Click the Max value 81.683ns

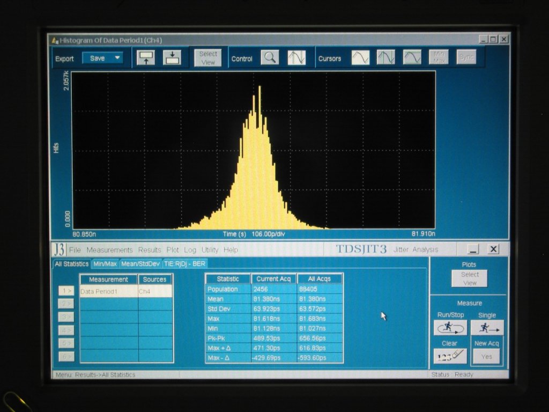[x=313, y=319]
